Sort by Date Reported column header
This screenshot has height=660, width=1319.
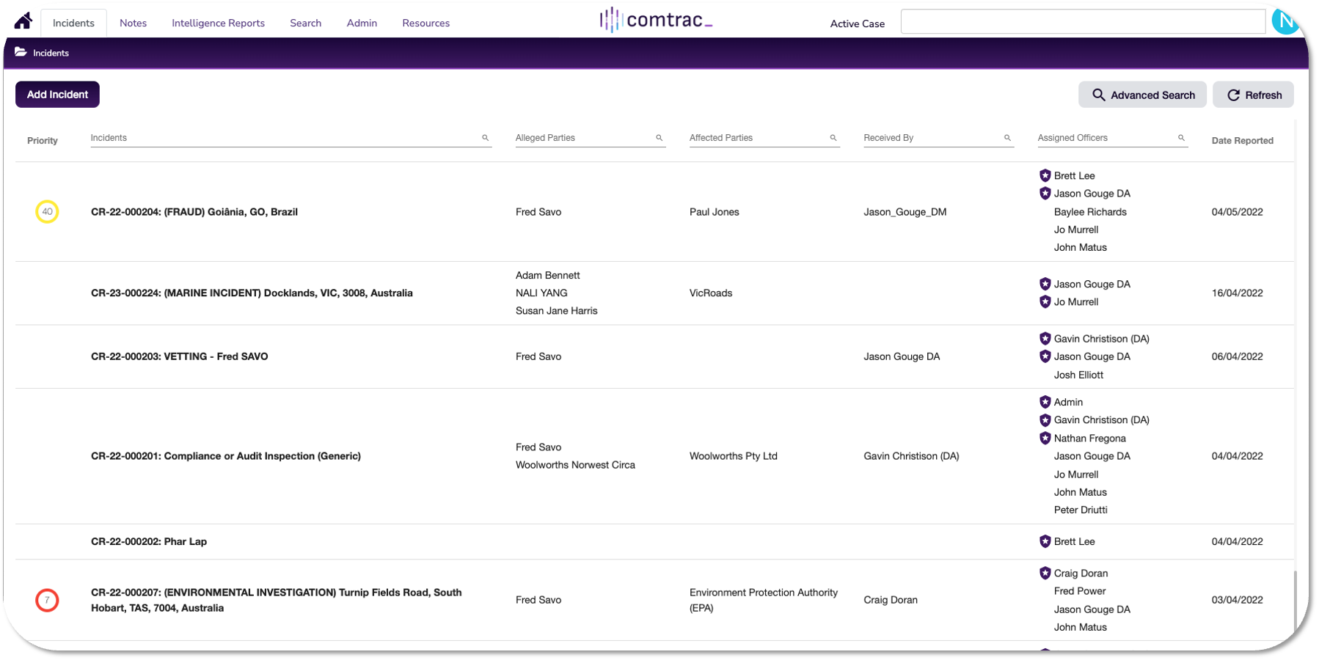[1242, 141]
